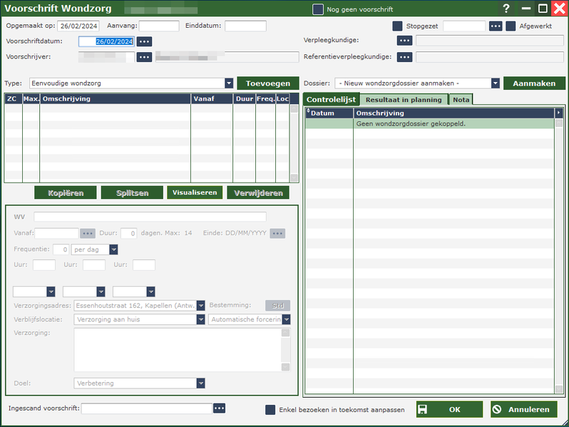Enable the Stopgezet checkbox

pyautogui.click(x=398, y=26)
